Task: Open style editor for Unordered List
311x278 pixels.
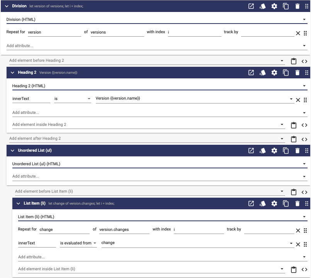Action: tap(262, 151)
